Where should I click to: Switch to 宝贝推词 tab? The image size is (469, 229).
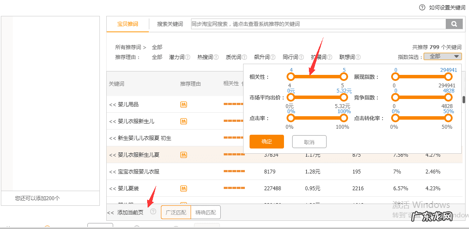128,24
